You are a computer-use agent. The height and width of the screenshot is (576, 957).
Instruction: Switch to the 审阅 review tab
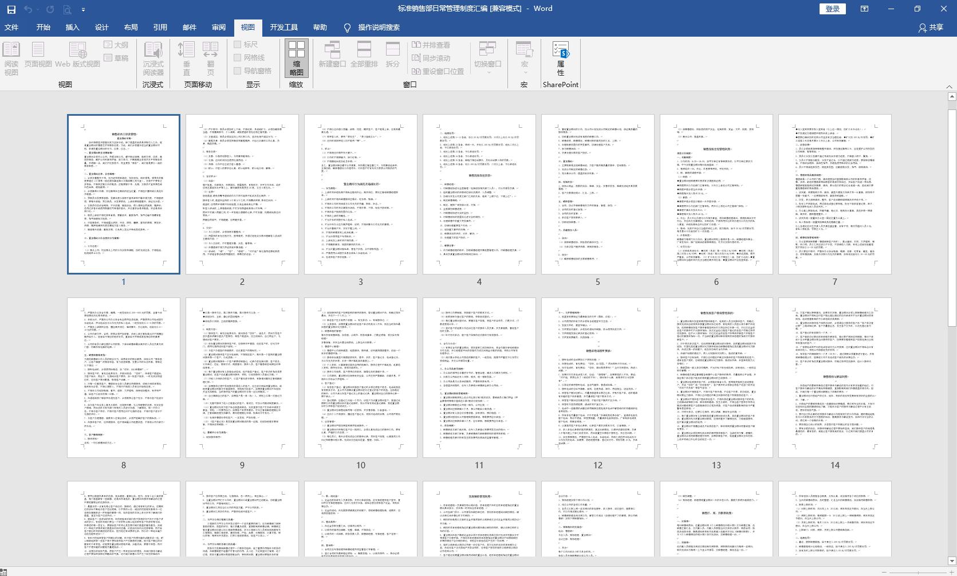219,28
